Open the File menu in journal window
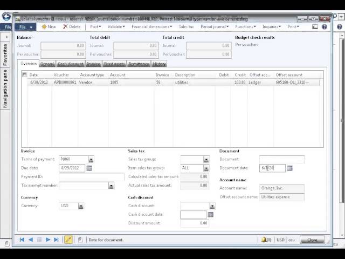Viewport: 345px width, 259px height. pos(25,27)
